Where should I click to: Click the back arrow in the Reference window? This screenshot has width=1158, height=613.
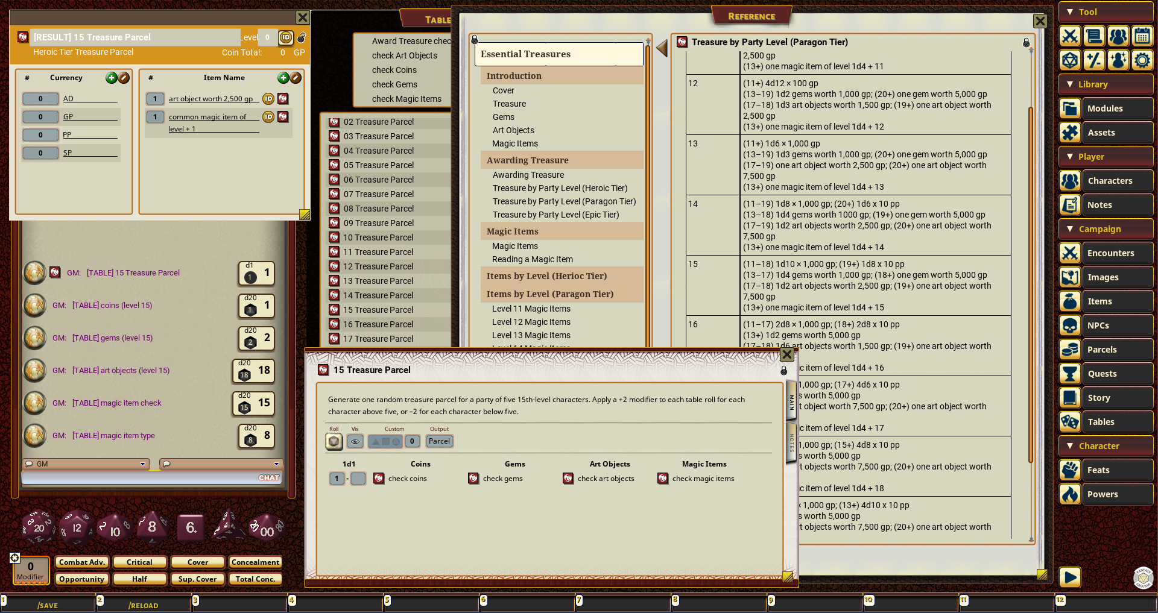662,48
